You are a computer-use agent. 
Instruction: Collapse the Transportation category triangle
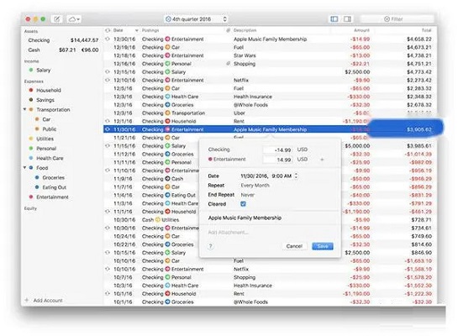click(x=25, y=109)
